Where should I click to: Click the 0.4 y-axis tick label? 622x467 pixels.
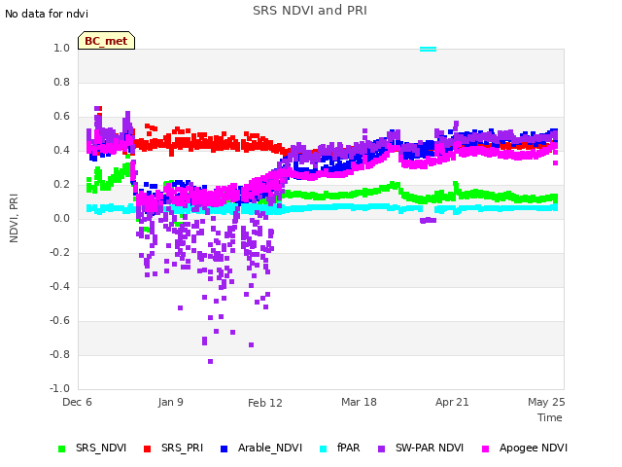[61, 150]
